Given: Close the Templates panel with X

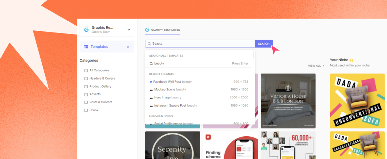Looking at the screenshot, I should 128,47.
